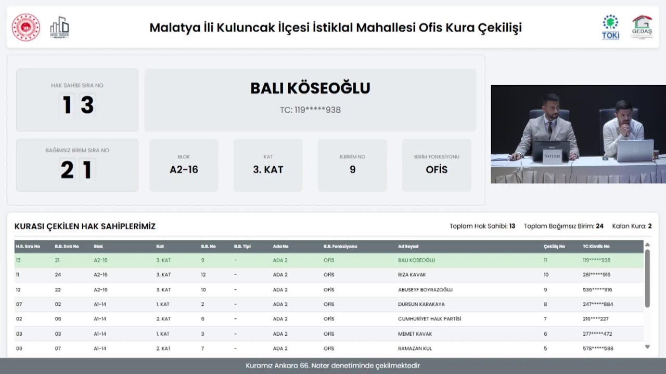Click the B.B. Sıra No column header
666x374 pixels.
(67, 246)
